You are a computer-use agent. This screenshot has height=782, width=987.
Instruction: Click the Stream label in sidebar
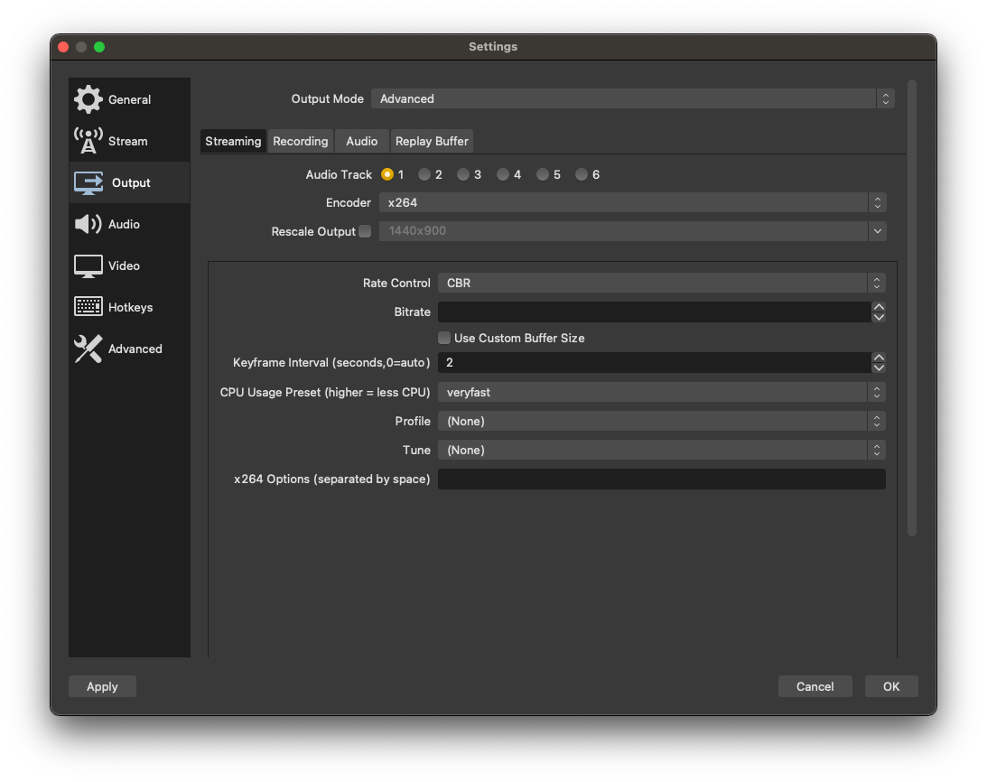coord(128,141)
